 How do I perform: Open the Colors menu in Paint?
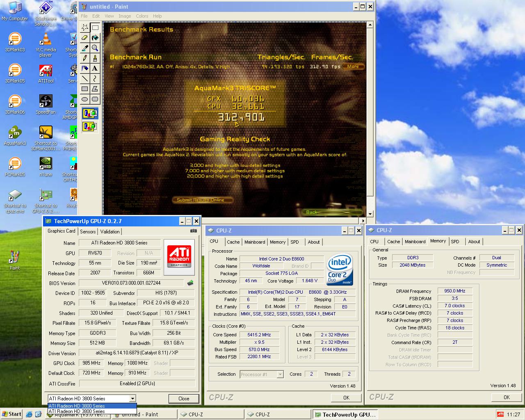tap(142, 16)
